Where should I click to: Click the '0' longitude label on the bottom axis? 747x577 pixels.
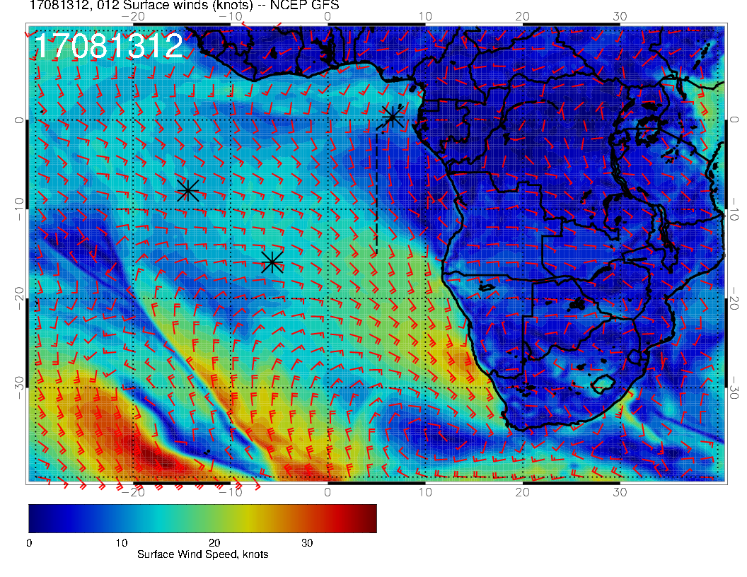328,492
